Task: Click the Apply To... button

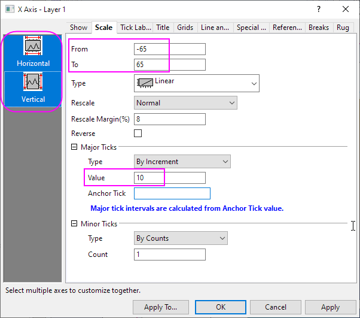Action: pos(160,307)
